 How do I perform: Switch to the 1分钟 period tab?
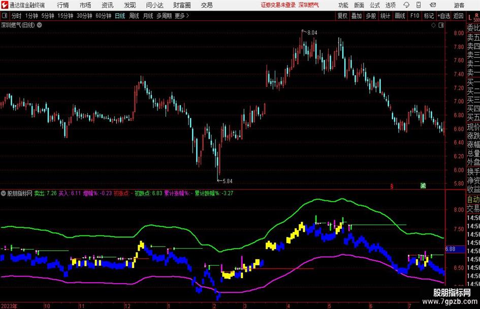coord(31,16)
